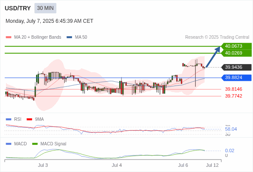Click the pink MA 20 legend swatch
This screenshot has width=253, height=172.
pyautogui.click(x=9, y=37)
